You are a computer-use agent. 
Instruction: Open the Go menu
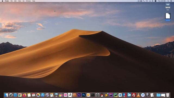coord(23,1)
